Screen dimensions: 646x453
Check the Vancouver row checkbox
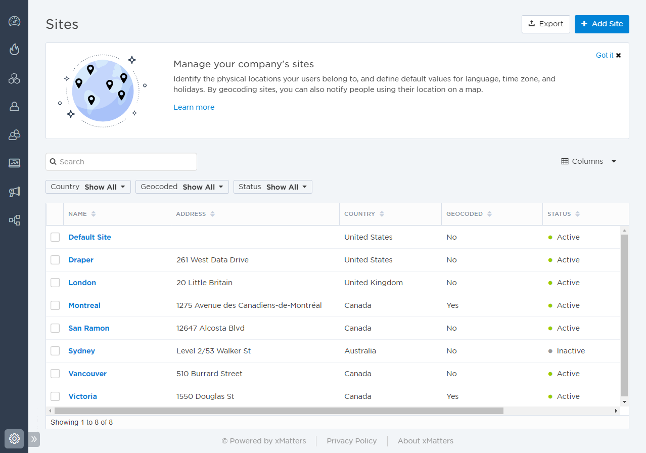click(55, 374)
